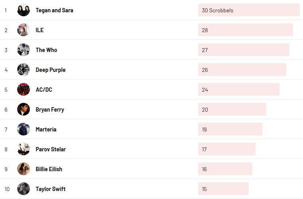Click the ILE artist avatar
Viewport: 303px width, 199px height.
(x=24, y=30)
